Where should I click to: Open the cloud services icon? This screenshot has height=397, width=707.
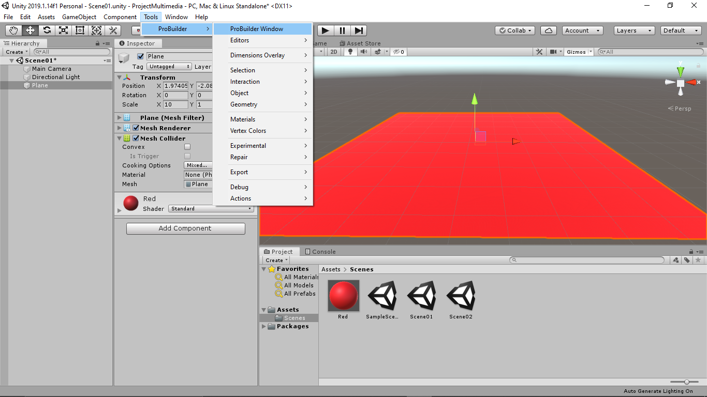[549, 30]
